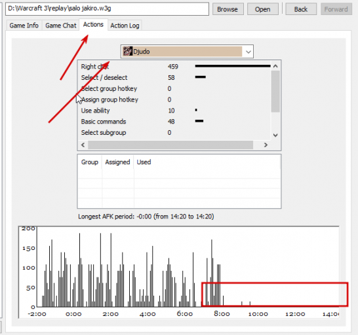
Task: Click the disabled Forward button
Action: [336, 9]
